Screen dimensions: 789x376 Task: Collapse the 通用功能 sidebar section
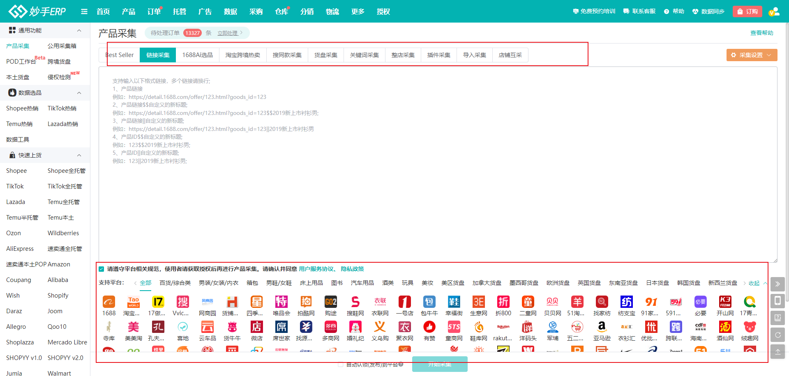(79, 30)
